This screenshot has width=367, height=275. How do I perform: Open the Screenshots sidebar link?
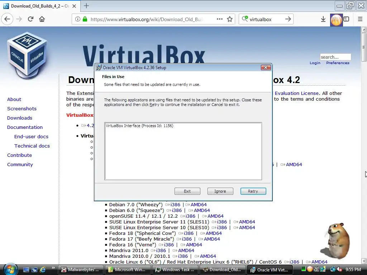click(x=22, y=109)
